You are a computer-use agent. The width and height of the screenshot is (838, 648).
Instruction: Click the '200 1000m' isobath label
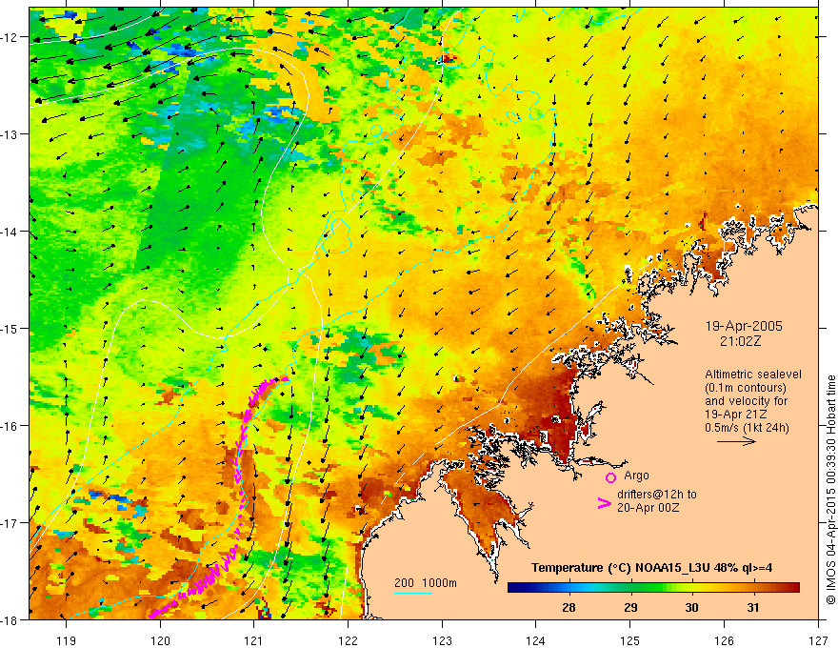pyautogui.click(x=426, y=583)
